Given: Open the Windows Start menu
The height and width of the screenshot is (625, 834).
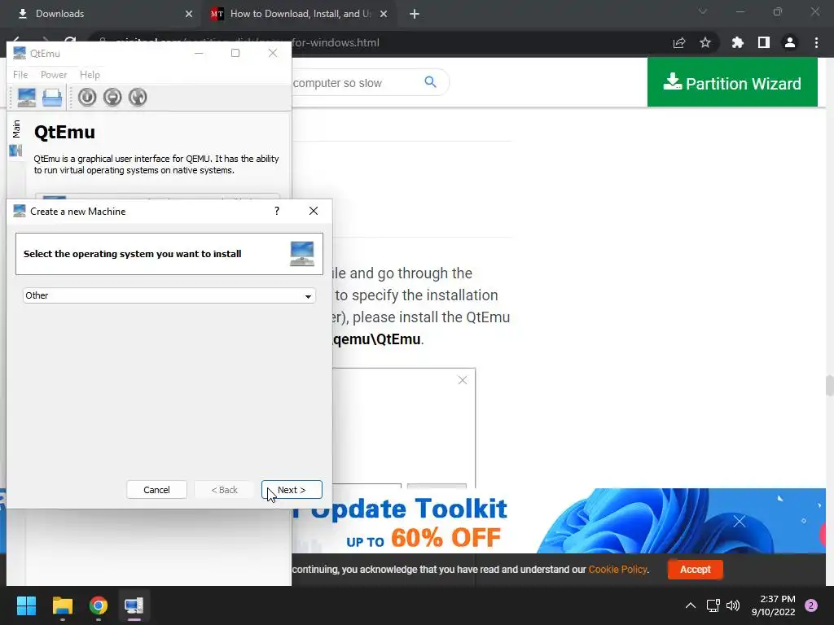Looking at the screenshot, I should [x=26, y=605].
